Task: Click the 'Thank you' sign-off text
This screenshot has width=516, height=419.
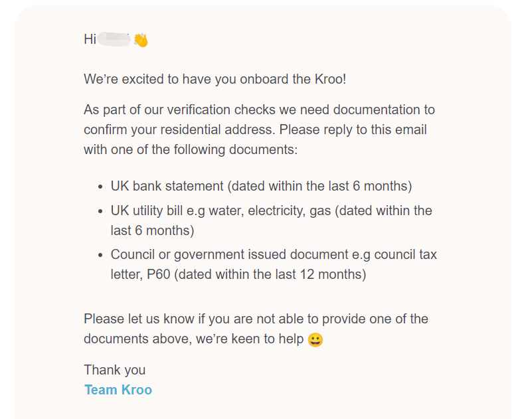Action: click(114, 370)
